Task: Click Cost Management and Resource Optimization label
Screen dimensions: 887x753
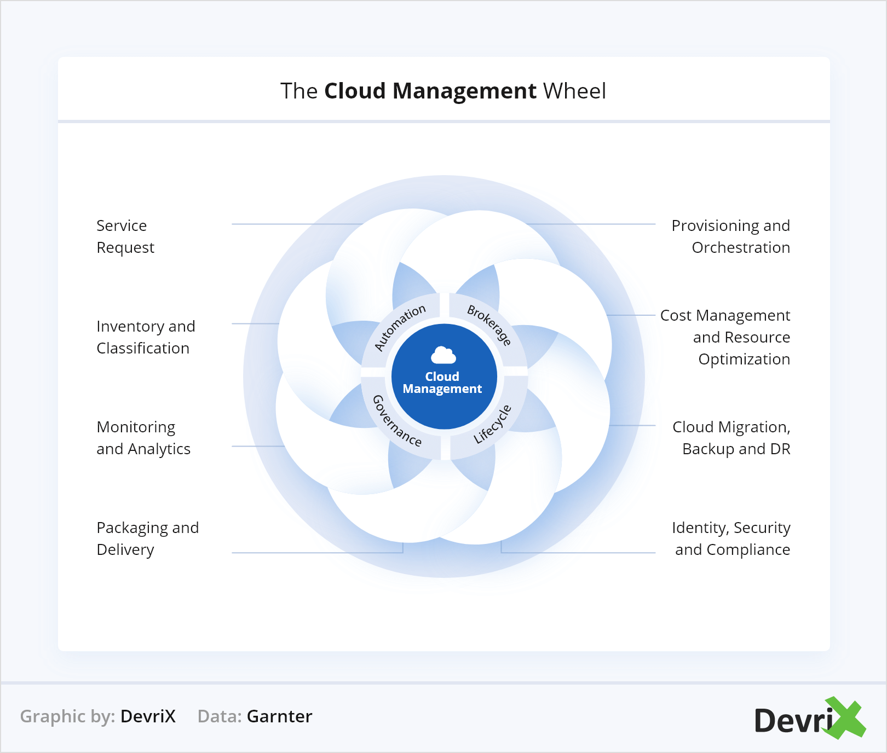Action: 725,337
